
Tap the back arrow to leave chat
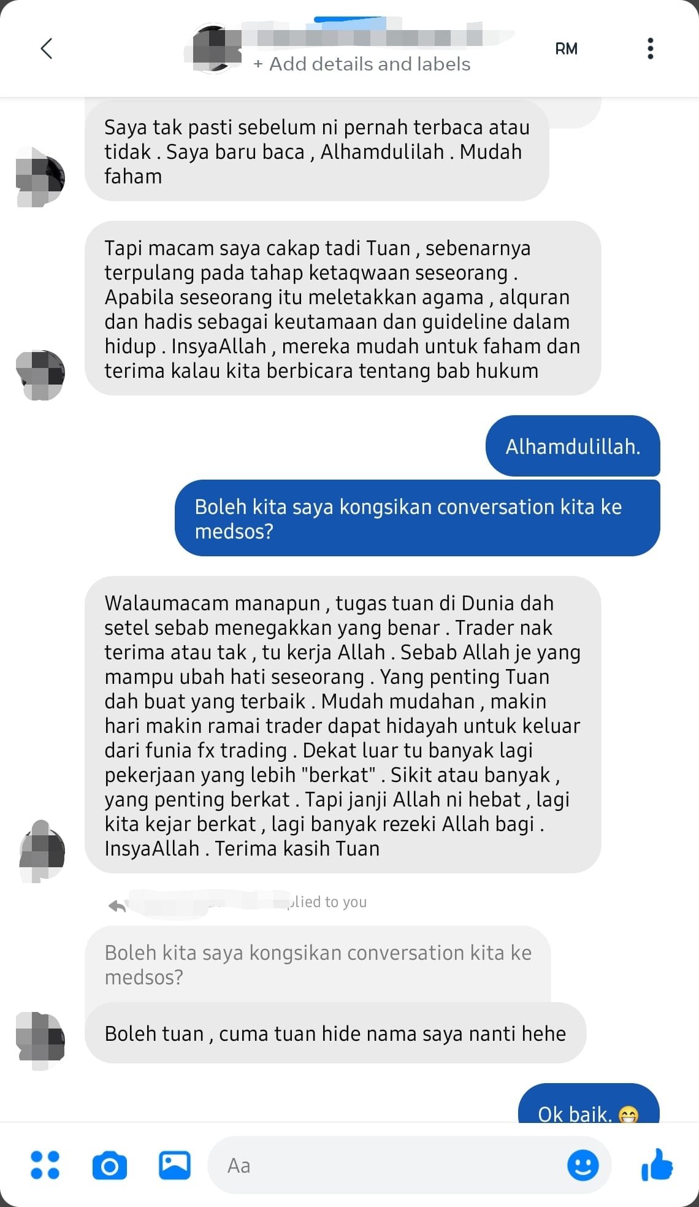click(x=47, y=48)
